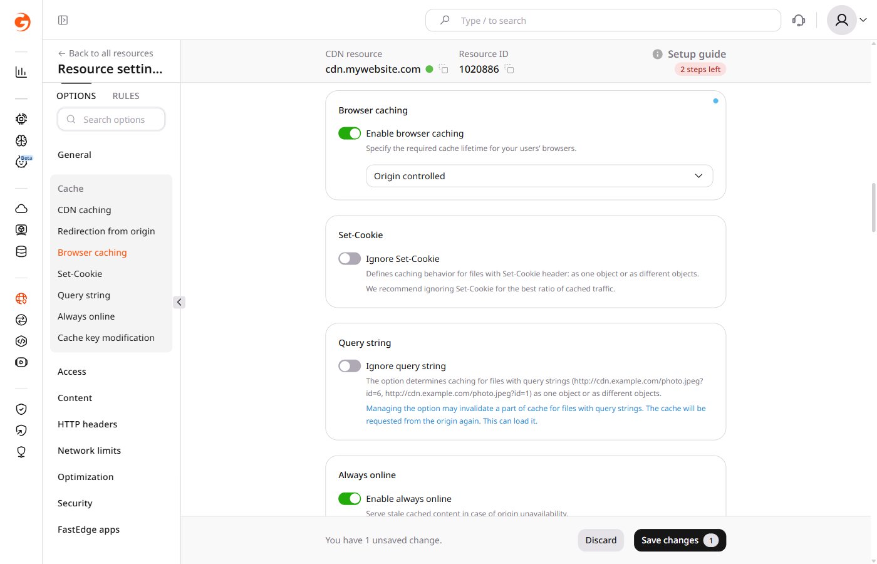
Task: Switch to the RULES tab
Action: (x=126, y=96)
